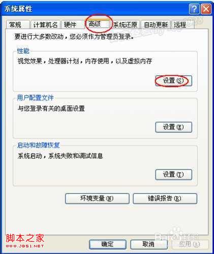
Task: Select the 硬件 tab
Action: (72, 25)
